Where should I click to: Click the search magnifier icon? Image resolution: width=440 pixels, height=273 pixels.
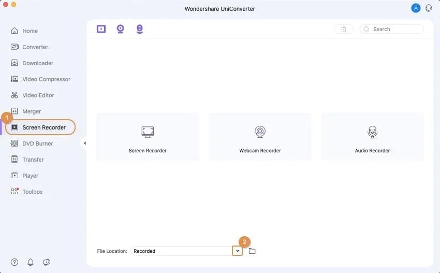pyautogui.click(x=366, y=29)
